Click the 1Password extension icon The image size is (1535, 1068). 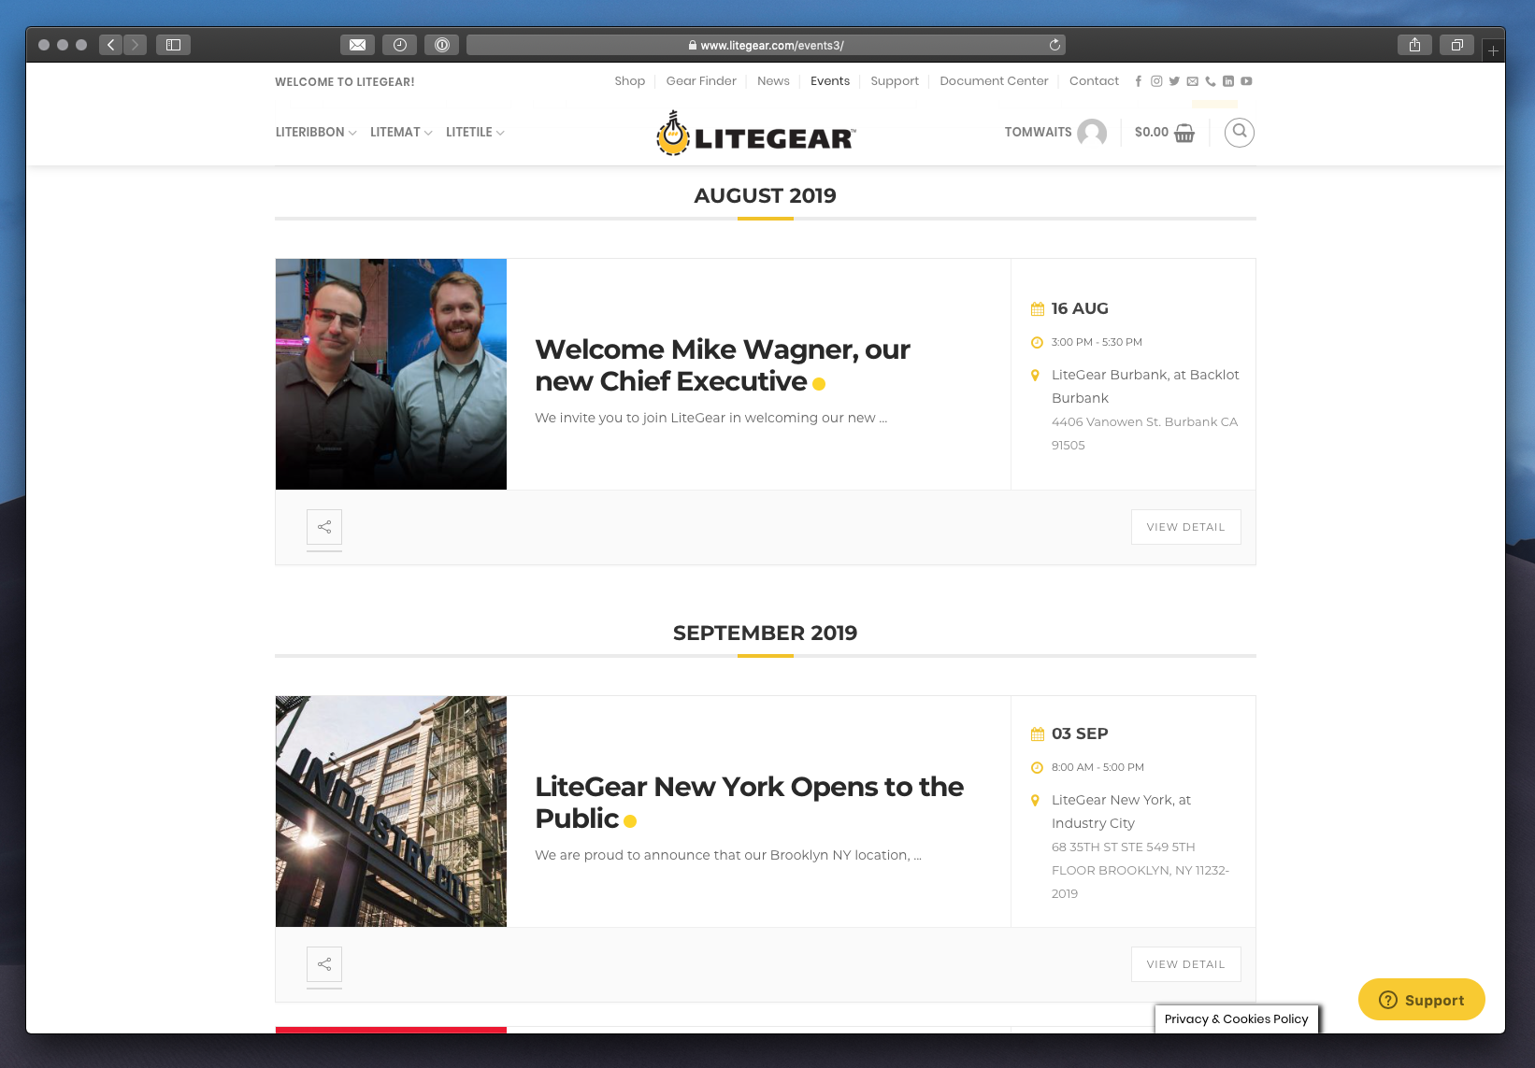pos(442,45)
